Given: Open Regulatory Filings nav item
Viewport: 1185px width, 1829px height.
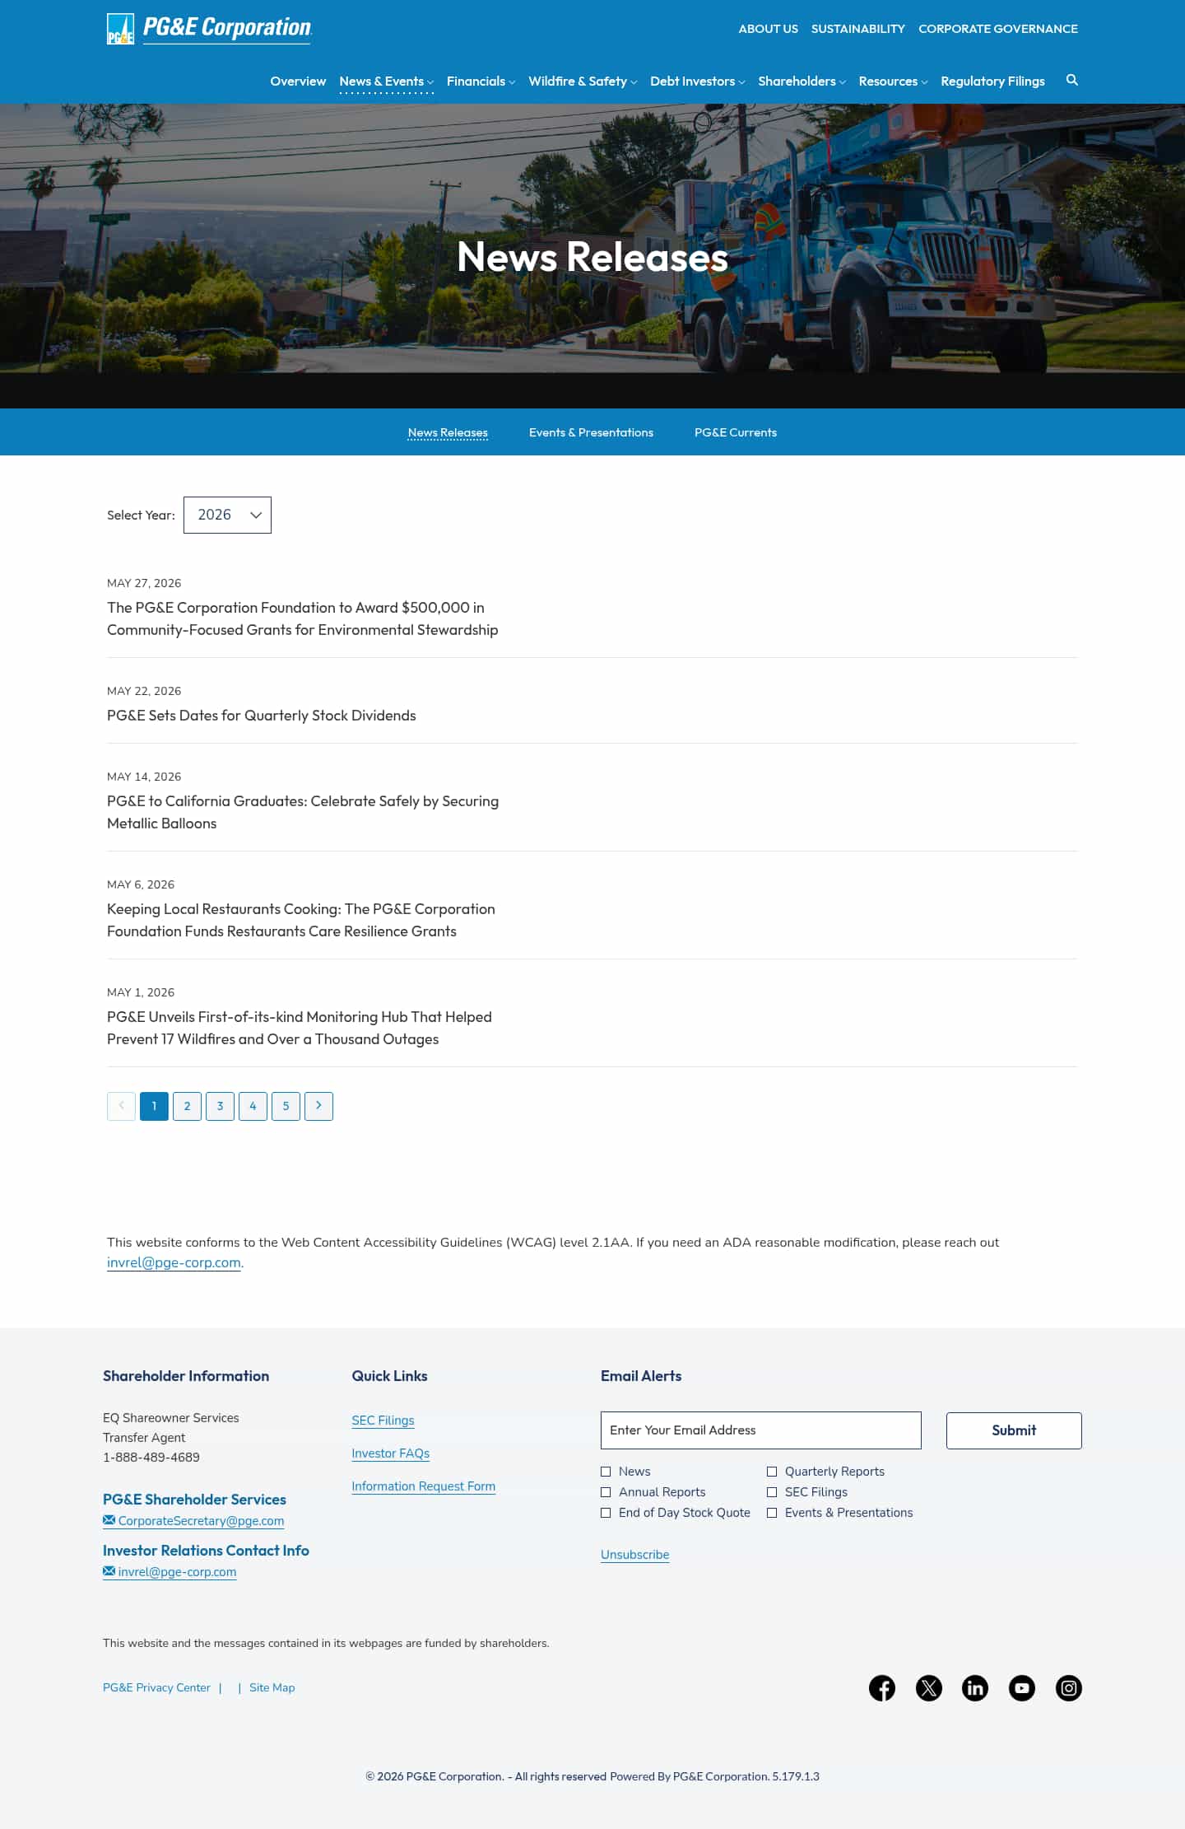Looking at the screenshot, I should [992, 82].
